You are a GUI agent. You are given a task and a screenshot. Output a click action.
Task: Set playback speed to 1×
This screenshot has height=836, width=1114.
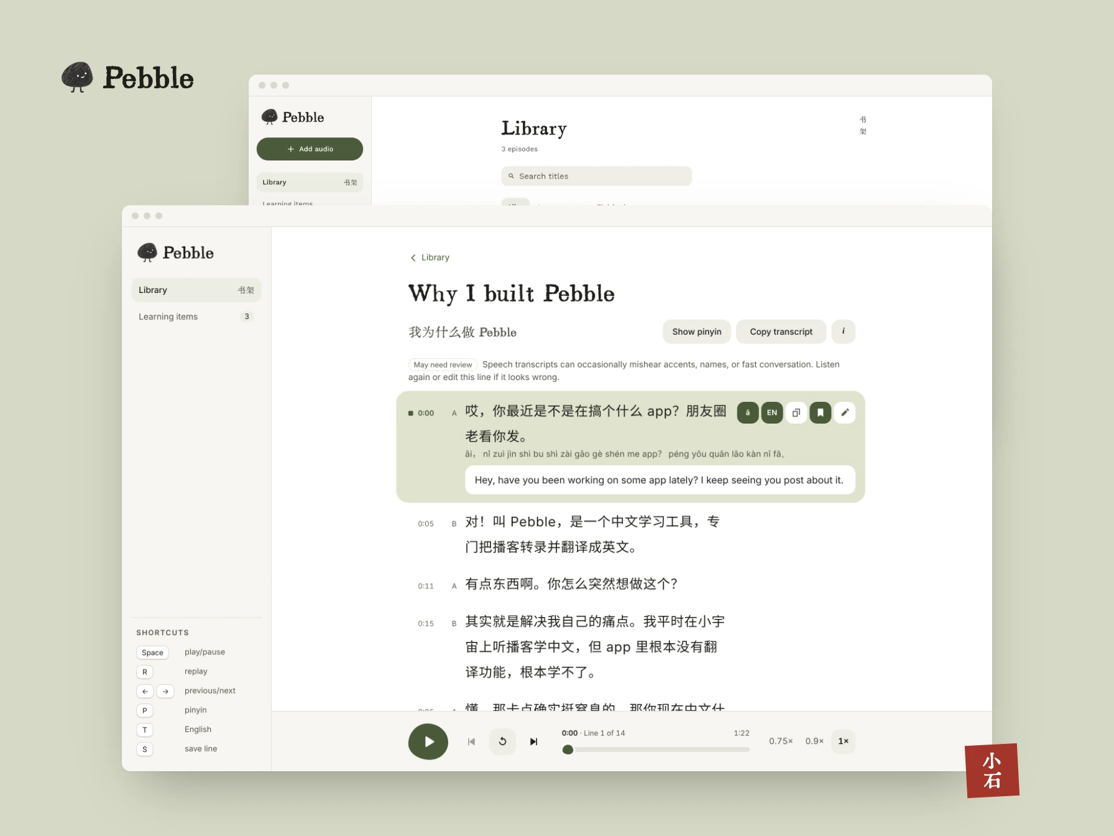tap(843, 741)
